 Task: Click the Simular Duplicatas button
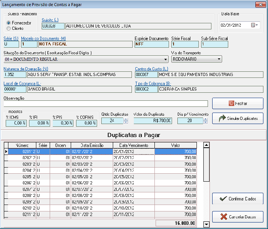click(x=237, y=118)
